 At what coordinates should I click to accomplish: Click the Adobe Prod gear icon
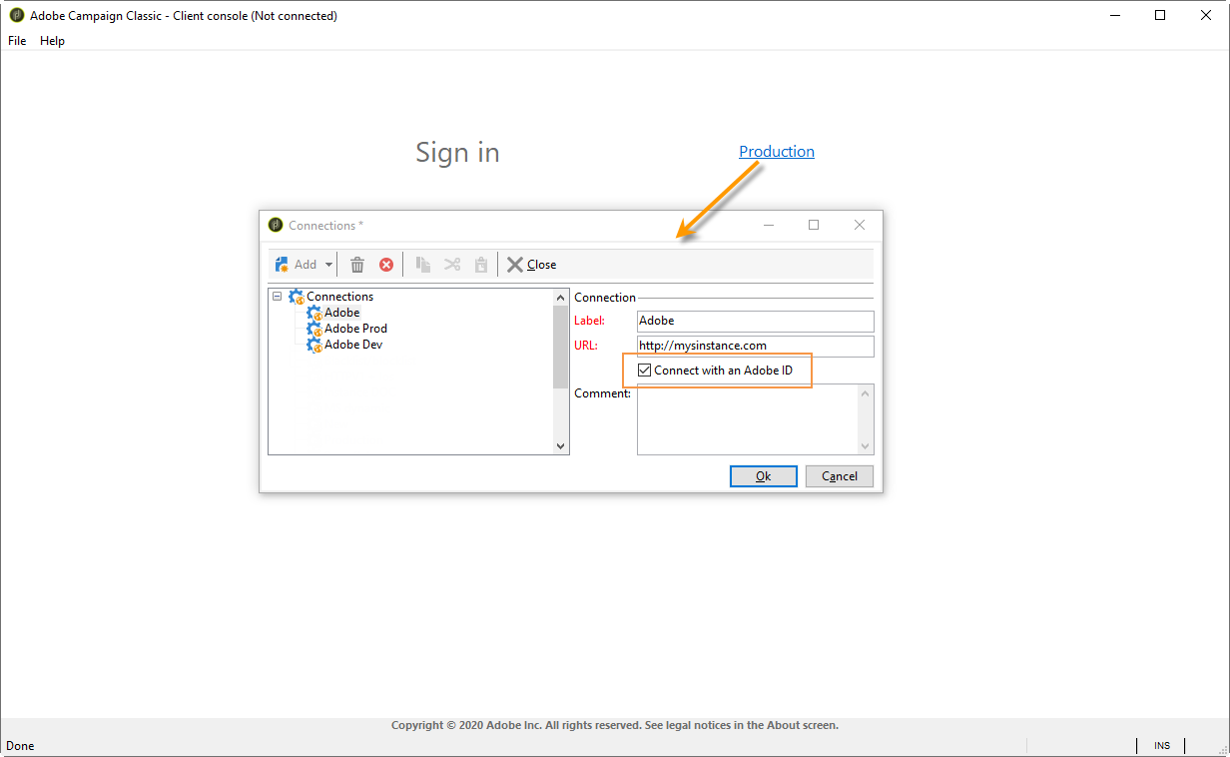[314, 329]
